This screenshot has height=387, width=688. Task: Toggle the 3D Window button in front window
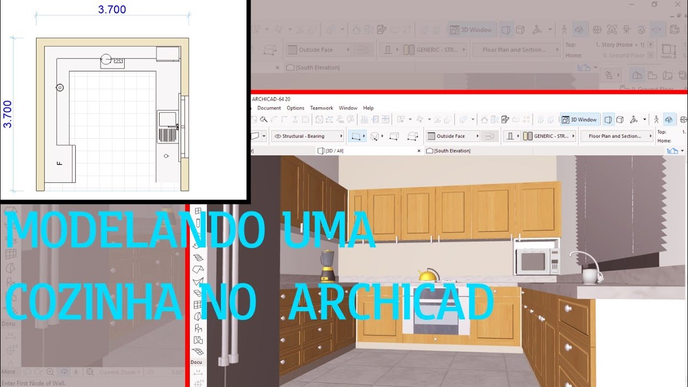579,119
